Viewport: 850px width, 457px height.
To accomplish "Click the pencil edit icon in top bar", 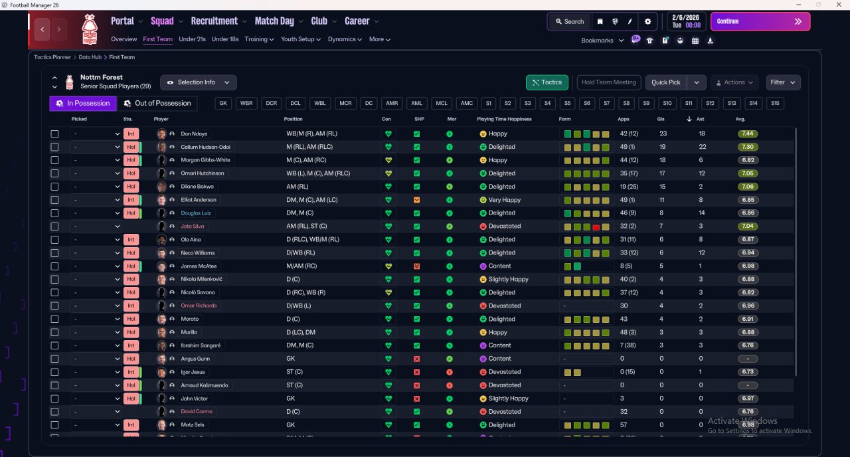I will pos(630,21).
